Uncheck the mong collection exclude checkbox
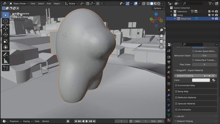 click(x=209, y=15)
